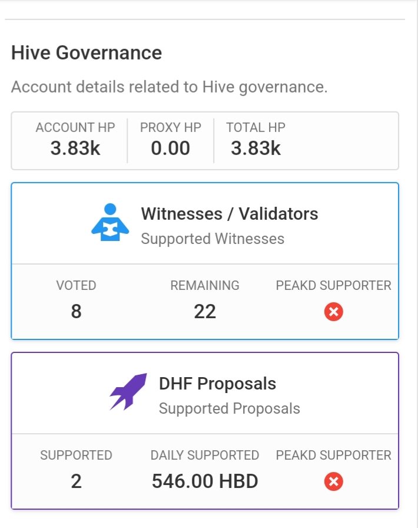Click the blue witness reader icon
This screenshot has width=418, height=528.
click(x=110, y=222)
